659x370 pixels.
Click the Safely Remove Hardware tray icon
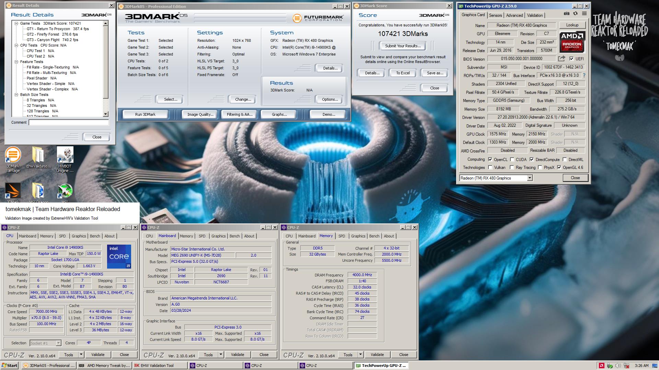610,366
